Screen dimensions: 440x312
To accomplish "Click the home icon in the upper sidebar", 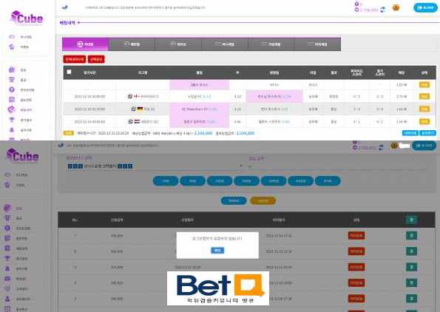I will (x=12, y=47).
